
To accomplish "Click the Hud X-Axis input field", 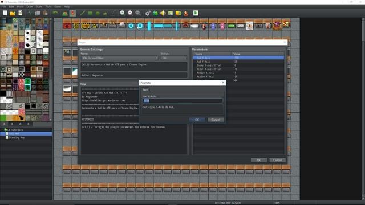I will tap(182, 100).
